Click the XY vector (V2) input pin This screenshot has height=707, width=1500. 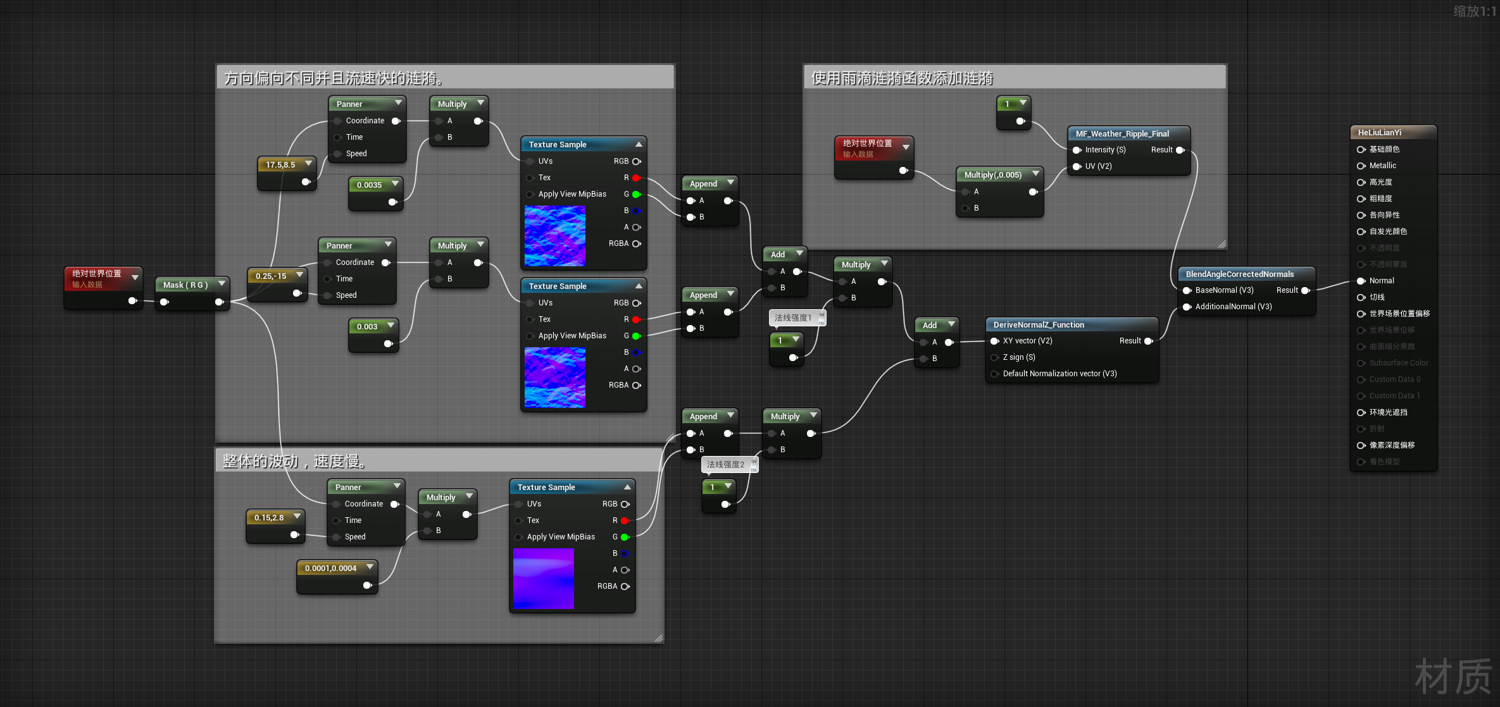994,341
